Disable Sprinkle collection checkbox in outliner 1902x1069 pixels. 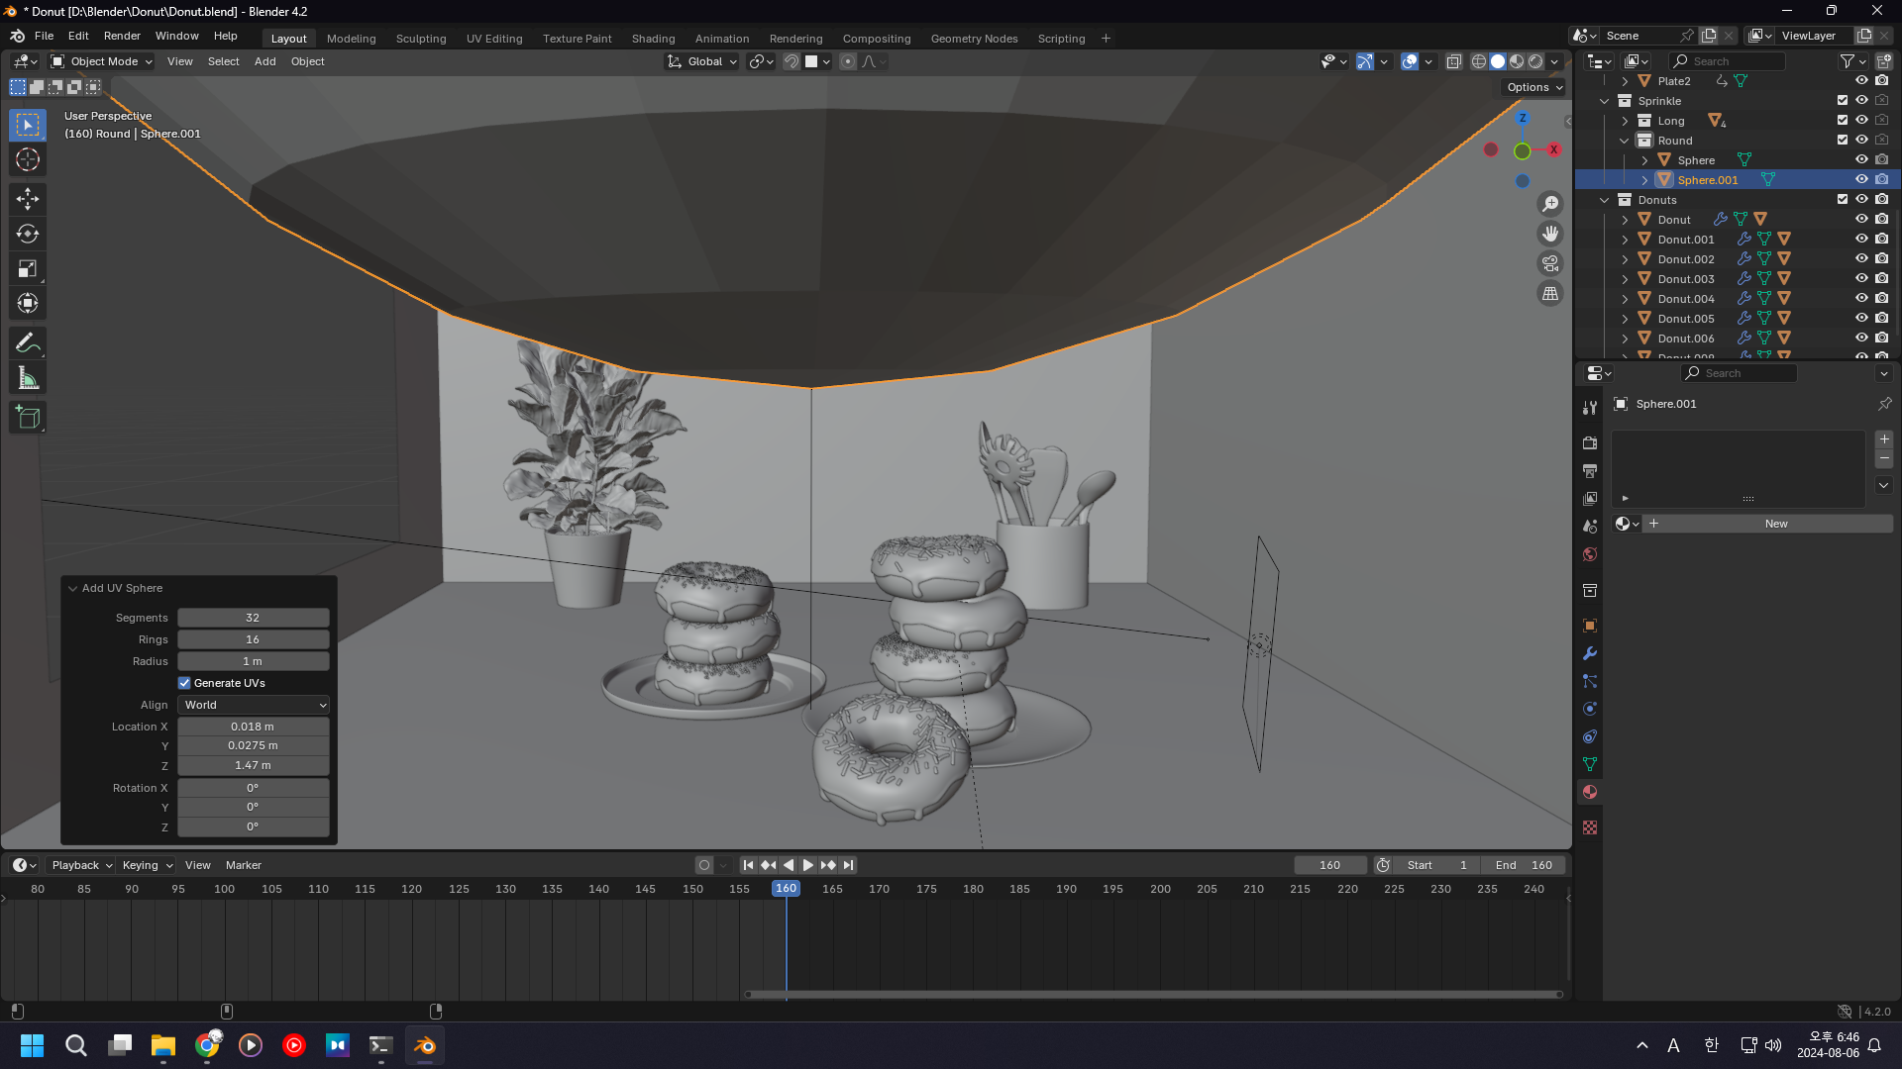(1843, 100)
